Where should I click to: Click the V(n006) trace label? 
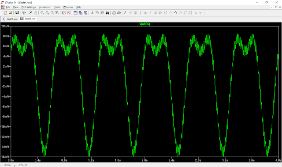145,24
